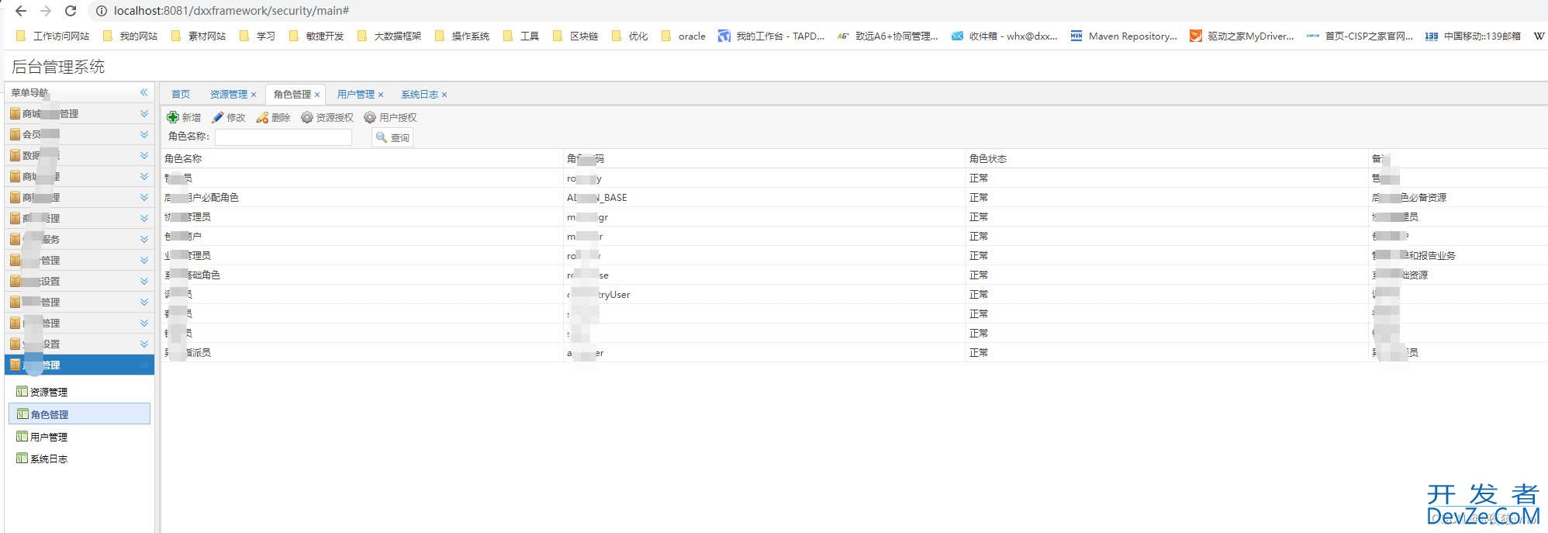The image size is (1548, 533).
Task: Select row with code ending _BASE
Action: [x=854, y=197]
